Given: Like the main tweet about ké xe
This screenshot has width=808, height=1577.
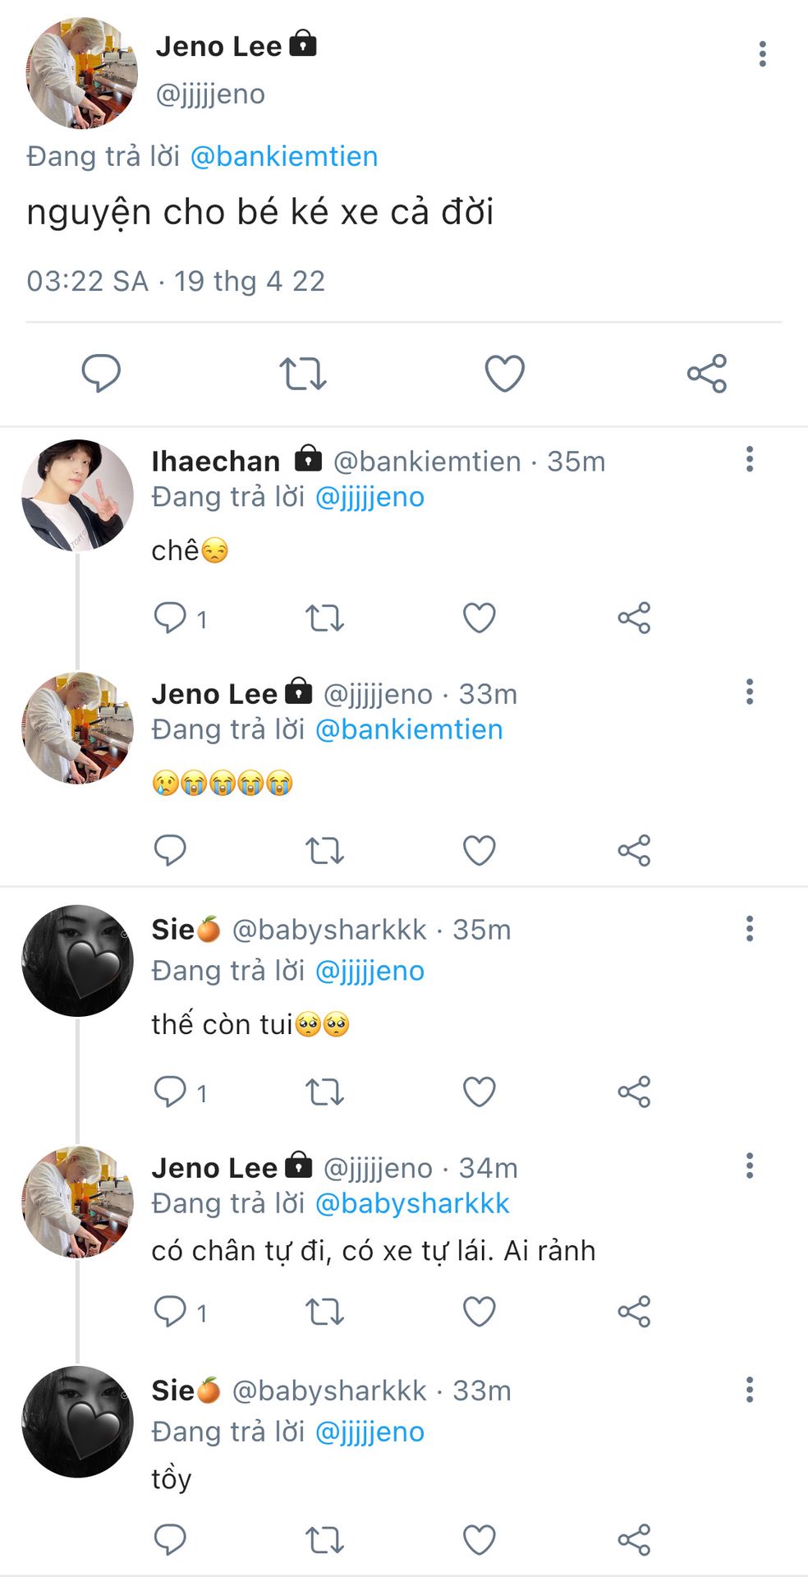Looking at the screenshot, I should pyautogui.click(x=504, y=374).
